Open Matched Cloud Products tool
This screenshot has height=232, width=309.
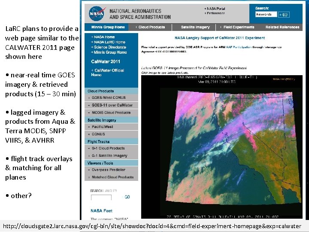111,177
